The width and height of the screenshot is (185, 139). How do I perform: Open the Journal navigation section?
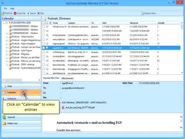(22, 117)
